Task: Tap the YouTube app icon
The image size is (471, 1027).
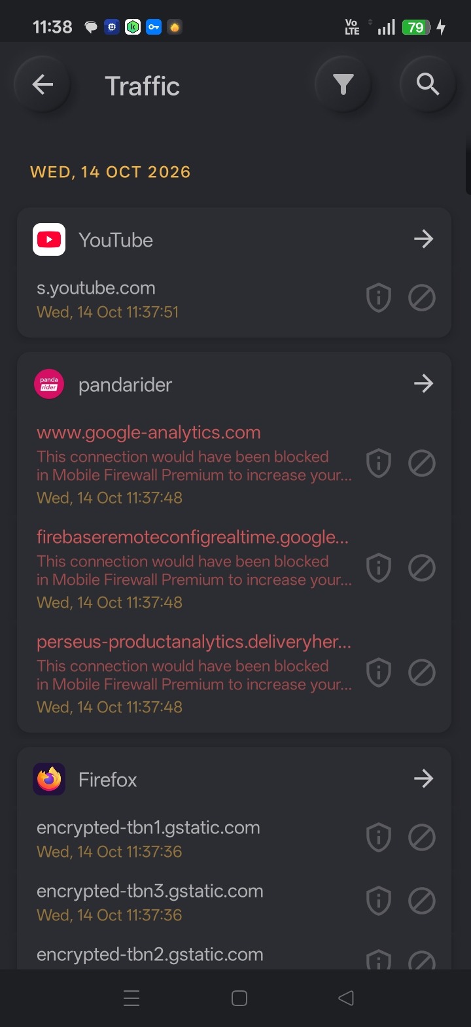Action: coord(49,239)
